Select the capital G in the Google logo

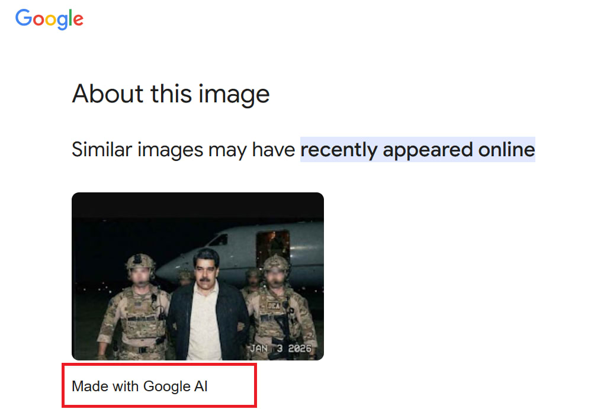[x=23, y=19]
